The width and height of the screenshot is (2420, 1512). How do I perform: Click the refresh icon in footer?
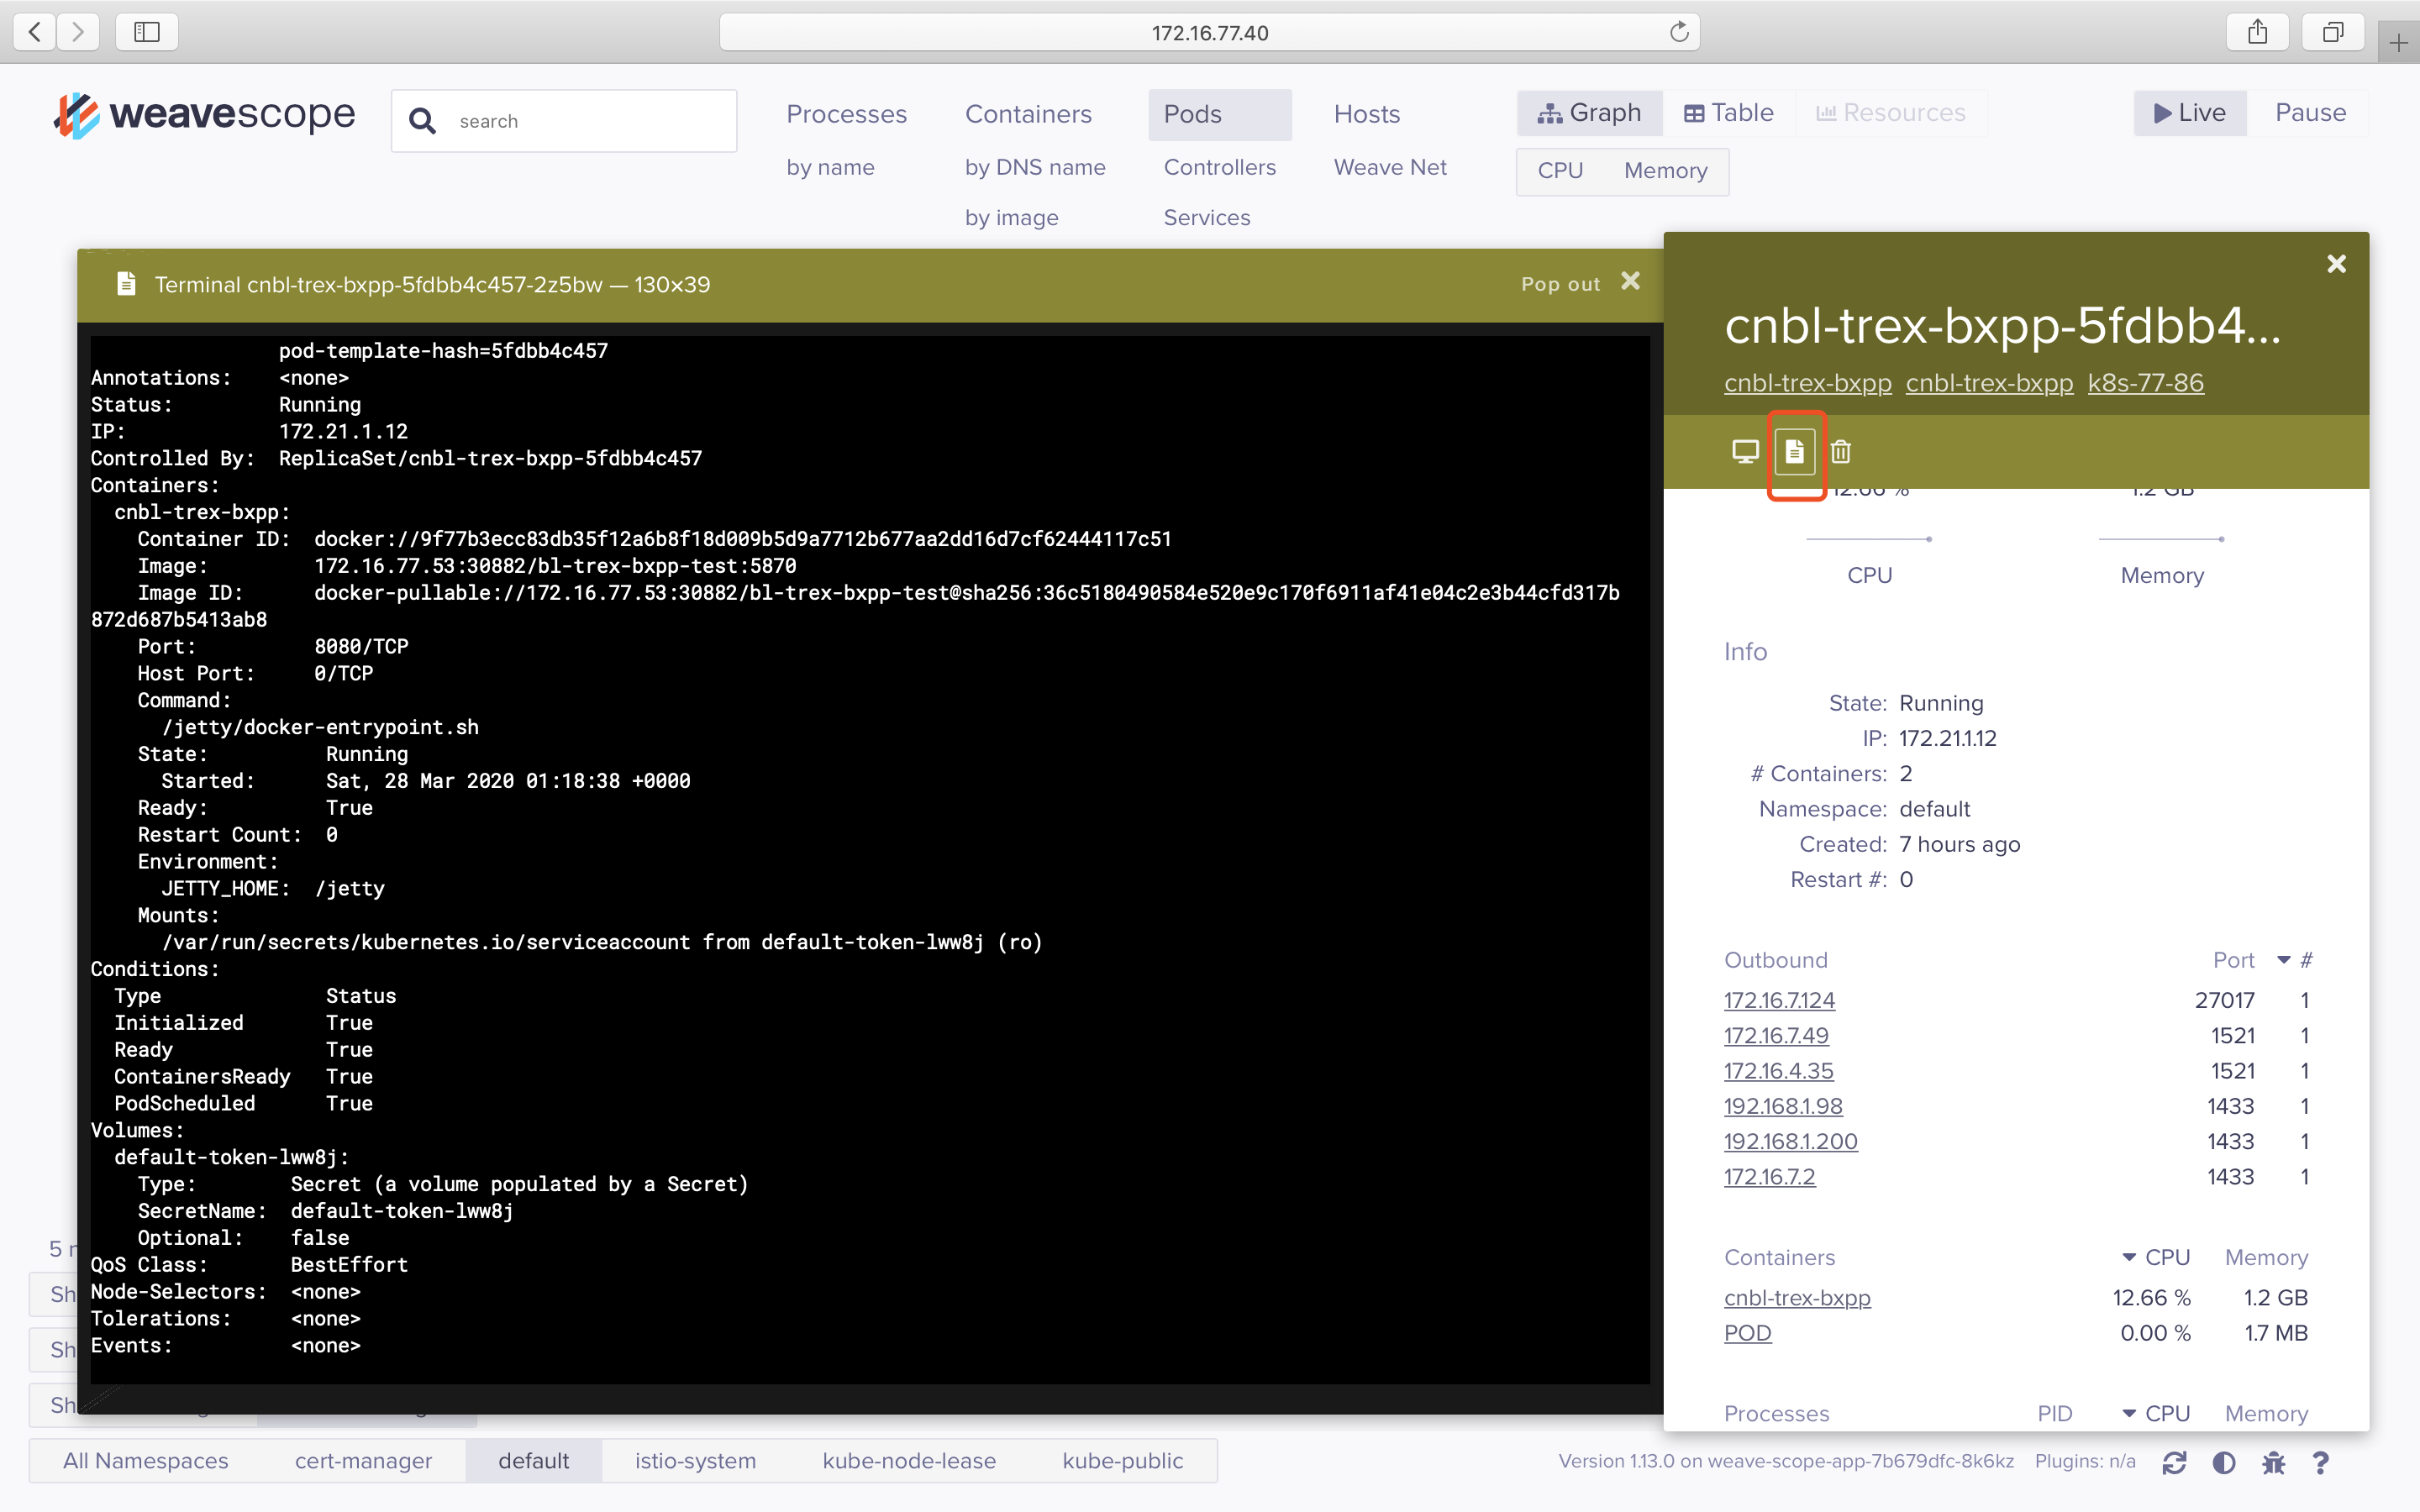[2173, 1463]
